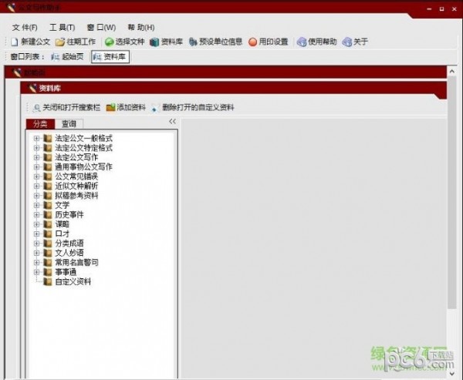Screen dimensions: 463x380
Task: Open the 使用帮助 icon
Action: pyautogui.click(x=302, y=42)
